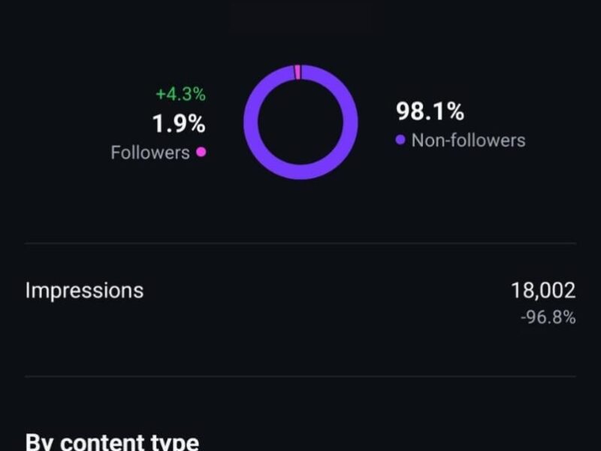The width and height of the screenshot is (601, 451).
Task: Tap the Followers legend label
Action: [x=150, y=153]
